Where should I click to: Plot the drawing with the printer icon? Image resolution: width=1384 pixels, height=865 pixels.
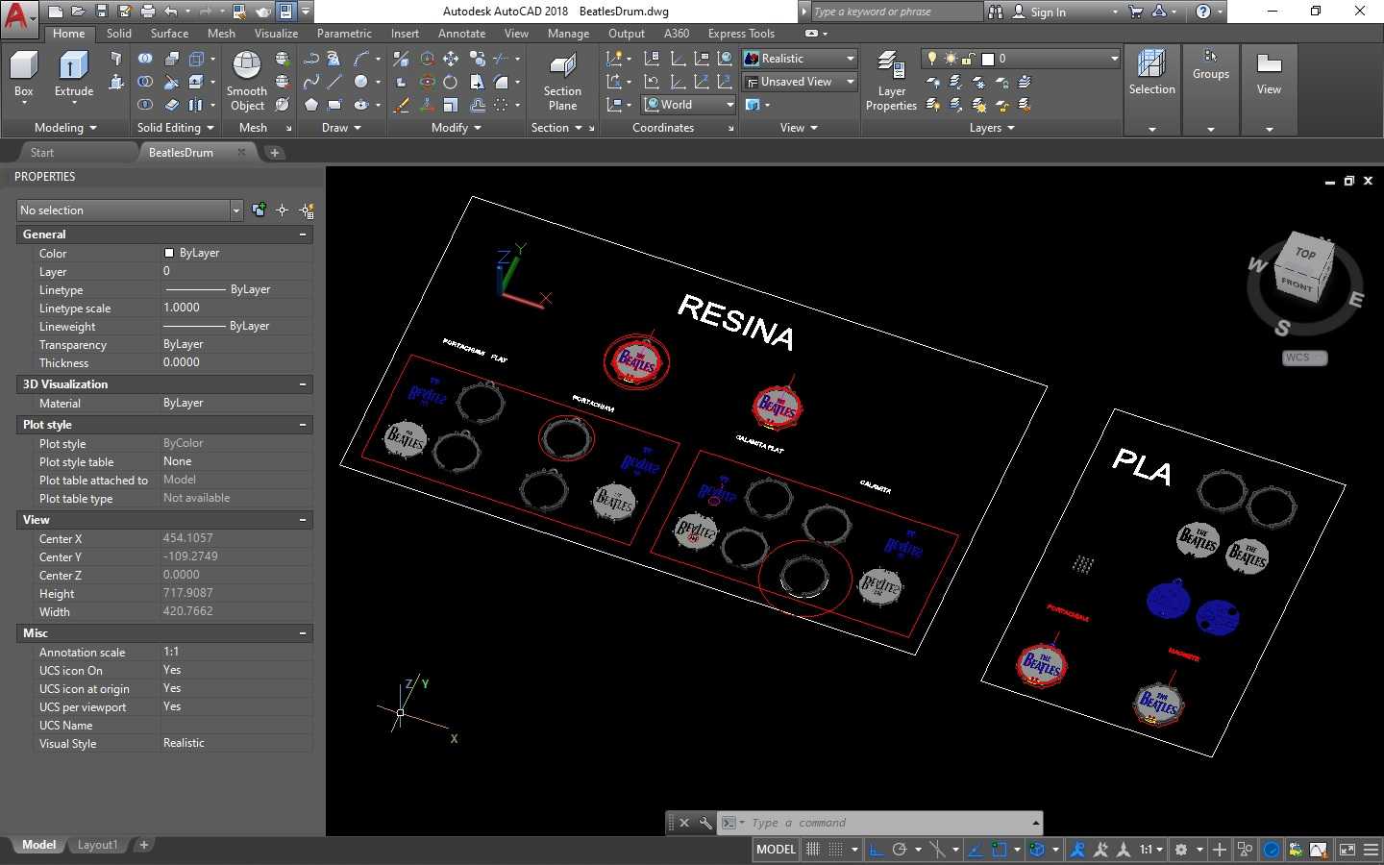click(148, 12)
